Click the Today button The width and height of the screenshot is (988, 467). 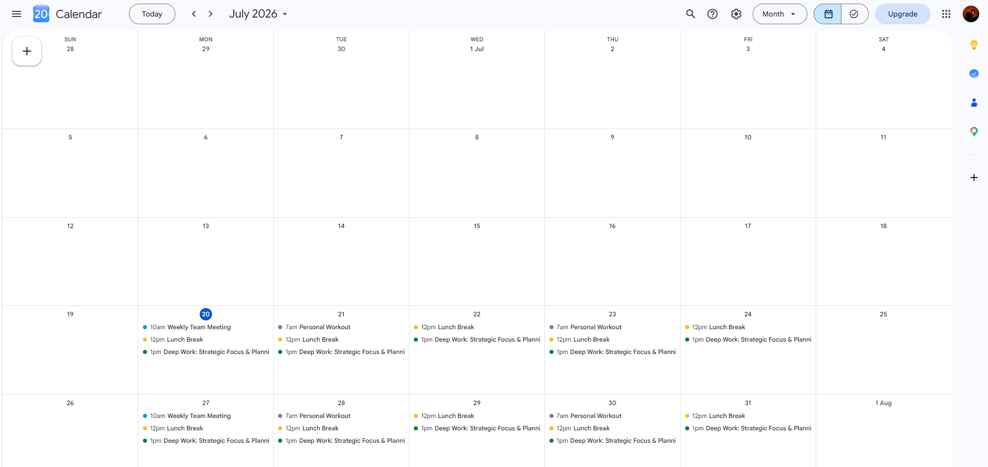(x=152, y=14)
